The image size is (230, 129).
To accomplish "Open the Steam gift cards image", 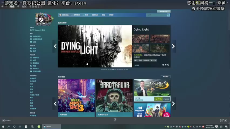I will click(44, 19).
